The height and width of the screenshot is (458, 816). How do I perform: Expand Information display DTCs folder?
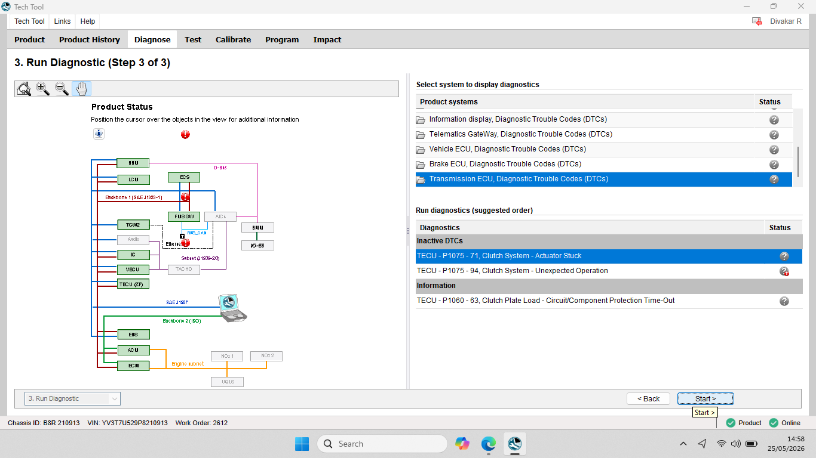[421, 120]
